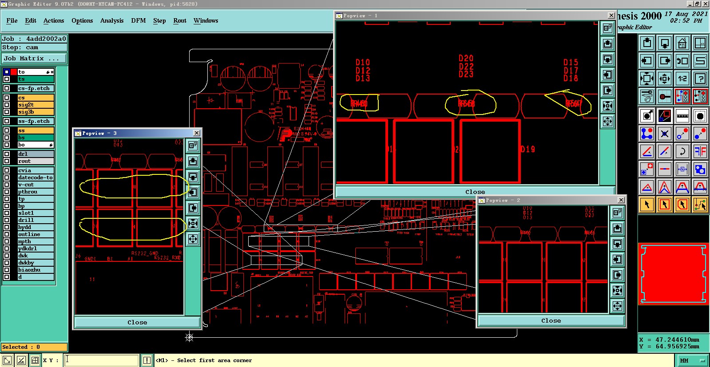This screenshot has width=710, height=367.
Task: Pan view down with the down-arrow icon
Action: pos(665,43)
